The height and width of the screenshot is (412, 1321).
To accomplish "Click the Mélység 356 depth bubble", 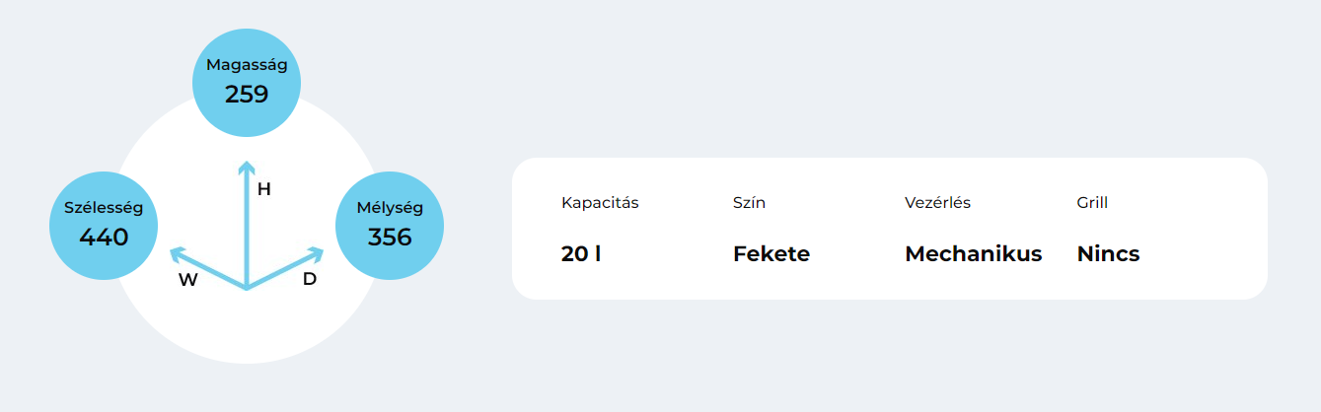I will click(390, 226).
